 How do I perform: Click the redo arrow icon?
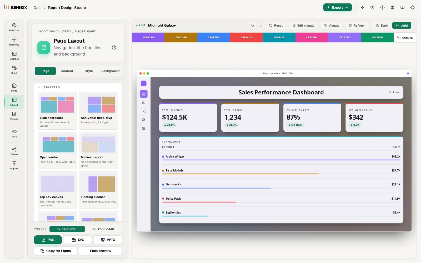tap(261, 26)
